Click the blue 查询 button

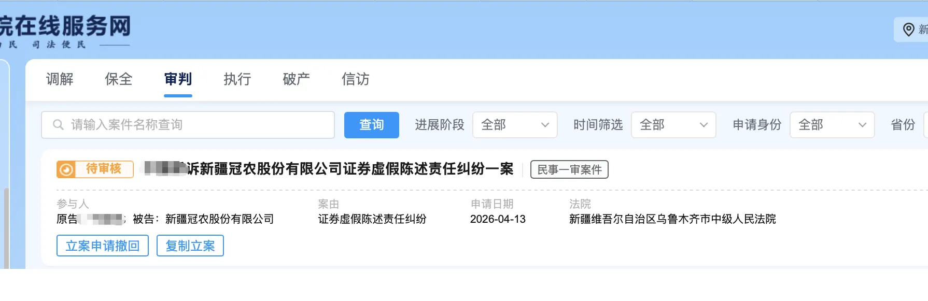tap(372, 125)
